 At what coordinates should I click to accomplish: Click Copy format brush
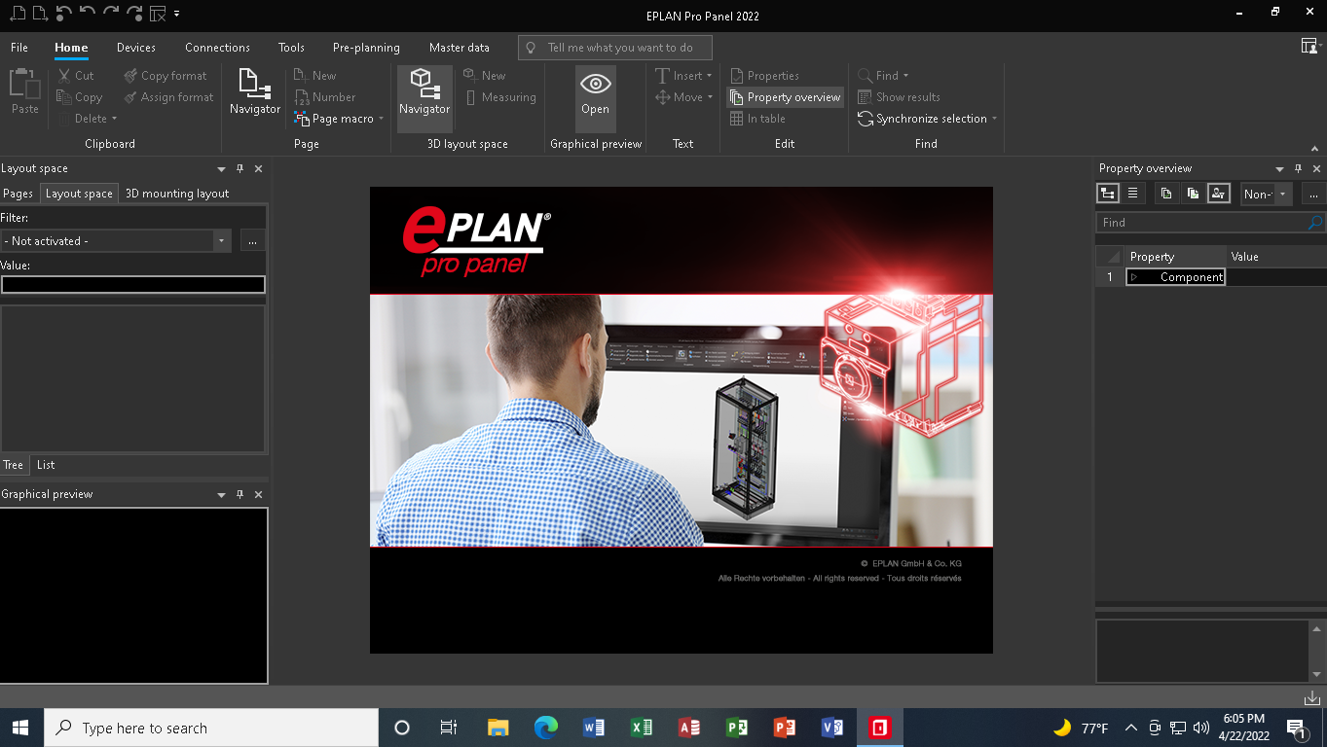point(166,76)
